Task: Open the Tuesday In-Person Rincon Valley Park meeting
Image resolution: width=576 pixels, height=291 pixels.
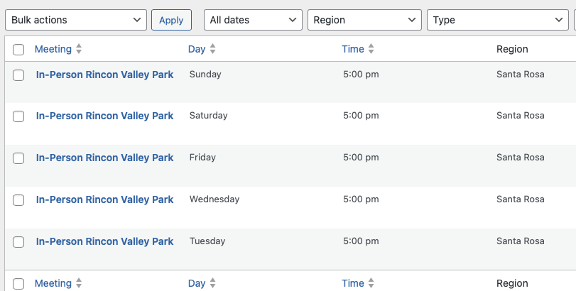Action: [104, 241]
